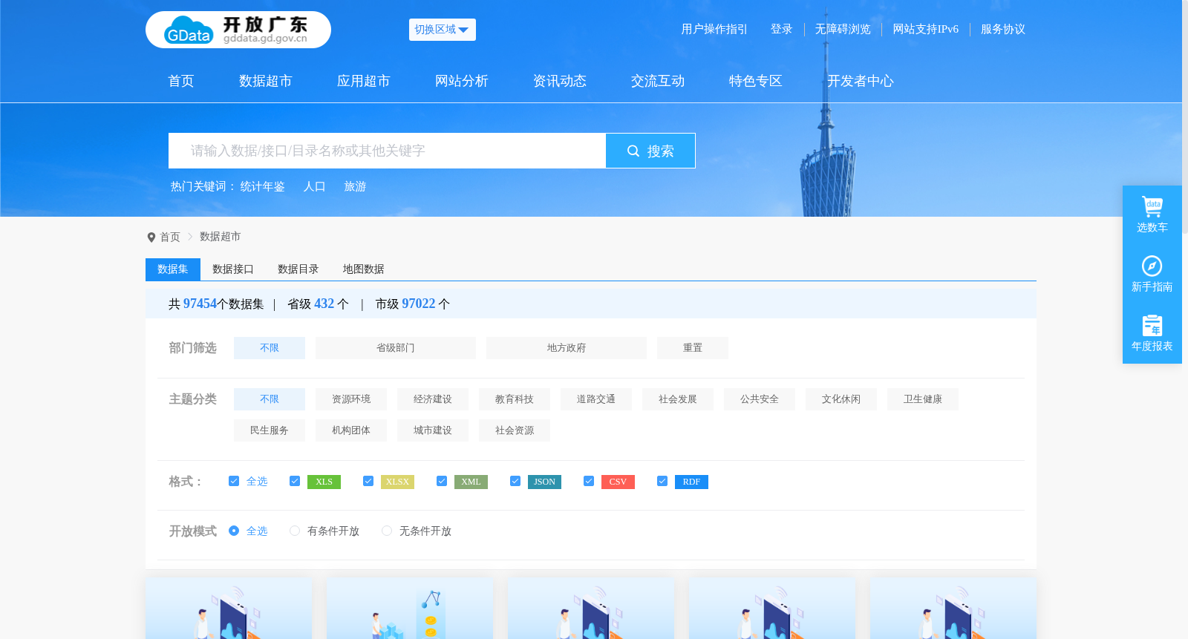Screen dimensions: 1188x639
Task: Open the 无障碍浏览 link
Action: [x=843, y=29]
